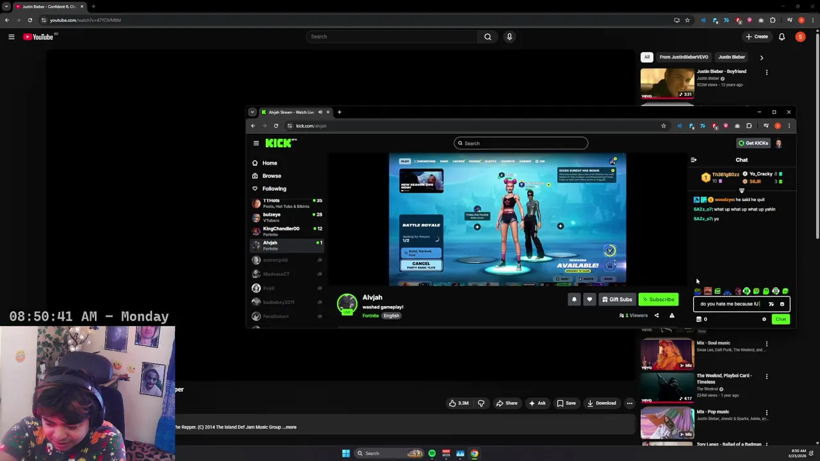Screen dimensions: 820x461
Task: Open Justin Bieber - Boyfriend thumbnail
Action: 667,83
